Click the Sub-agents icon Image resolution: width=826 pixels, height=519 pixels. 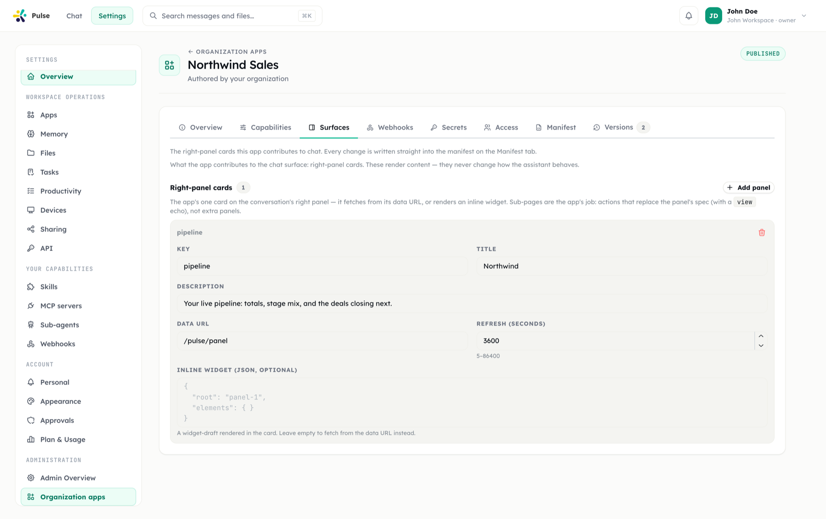(31, 325)
